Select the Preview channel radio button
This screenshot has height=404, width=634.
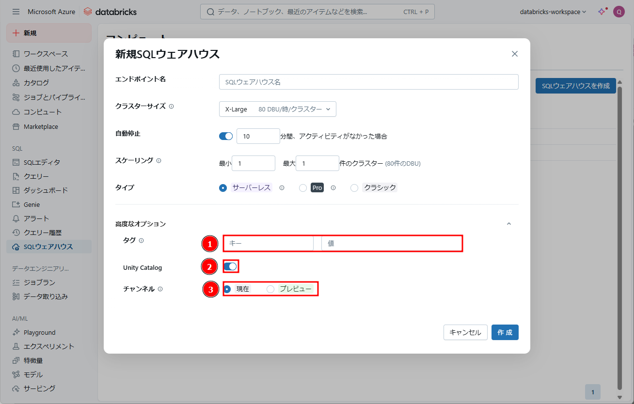coord(270,289)
